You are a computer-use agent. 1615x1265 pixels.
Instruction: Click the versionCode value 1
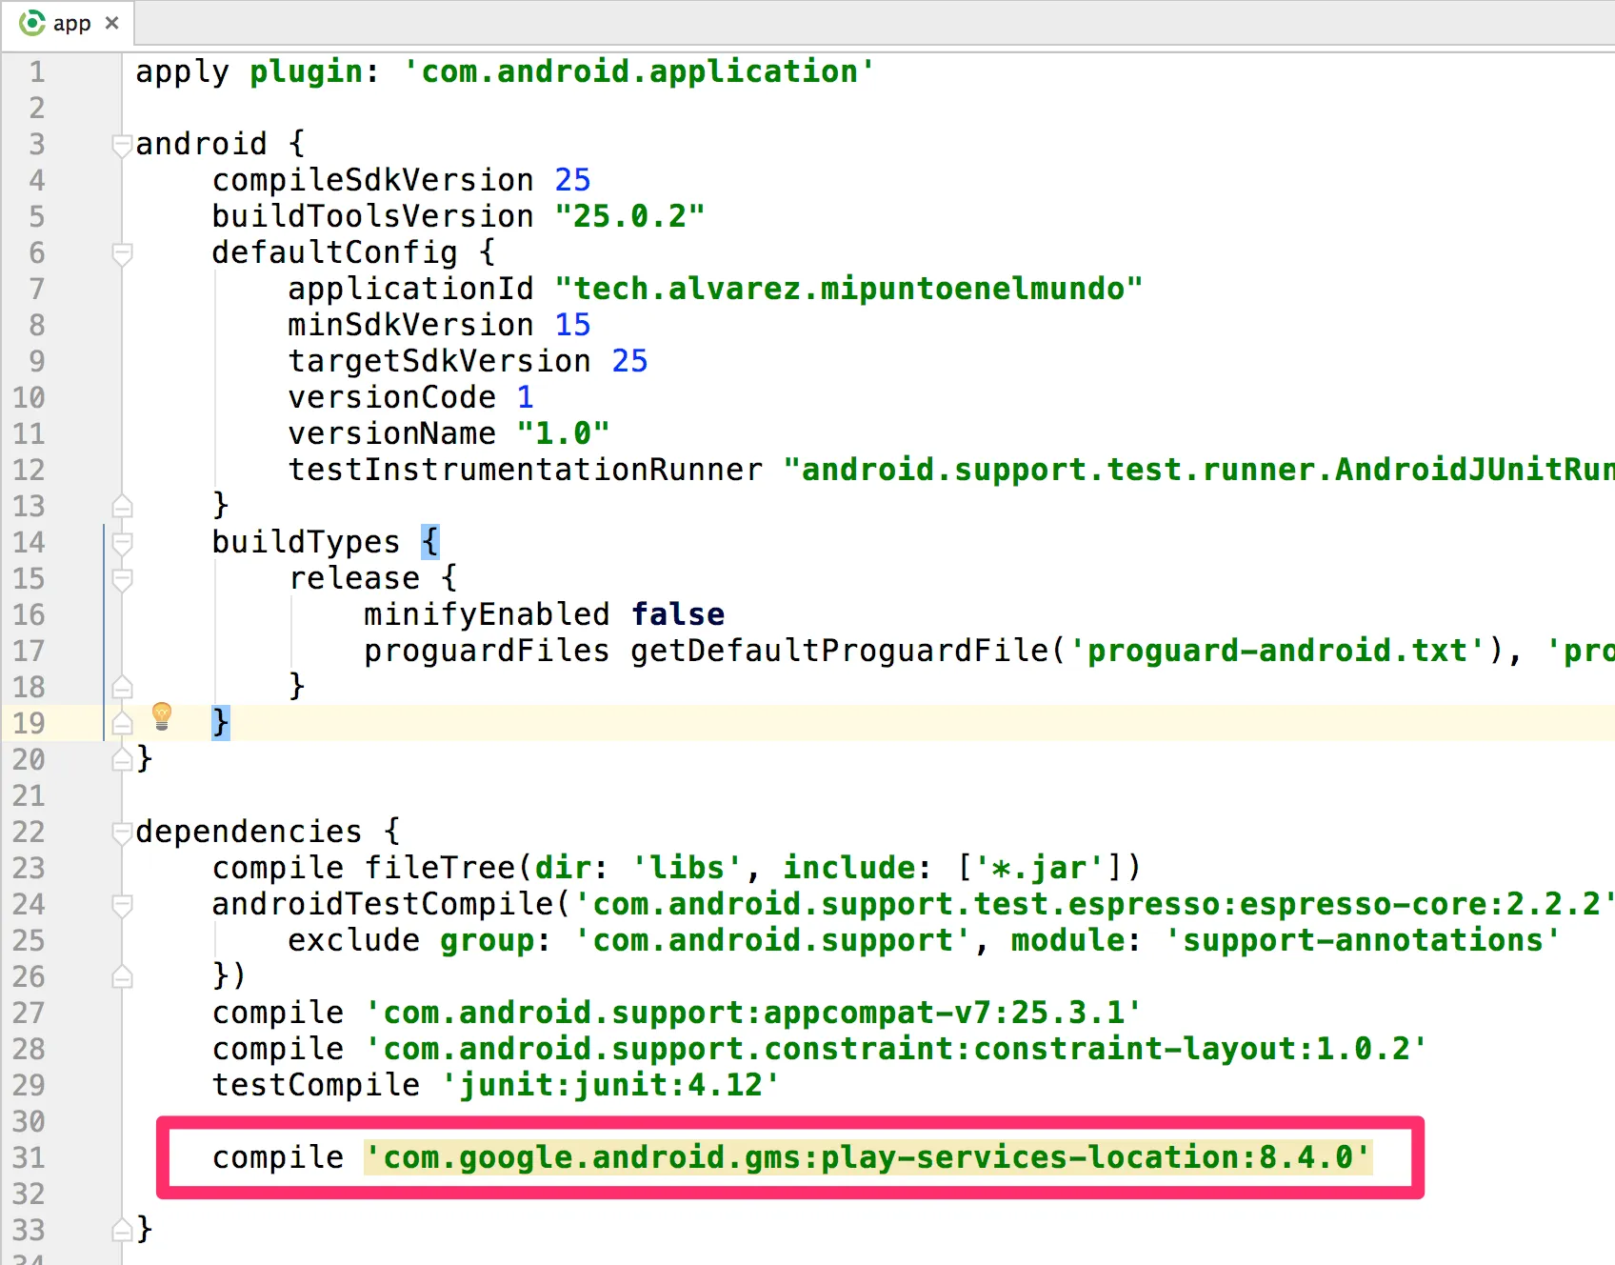coord(525,397)
